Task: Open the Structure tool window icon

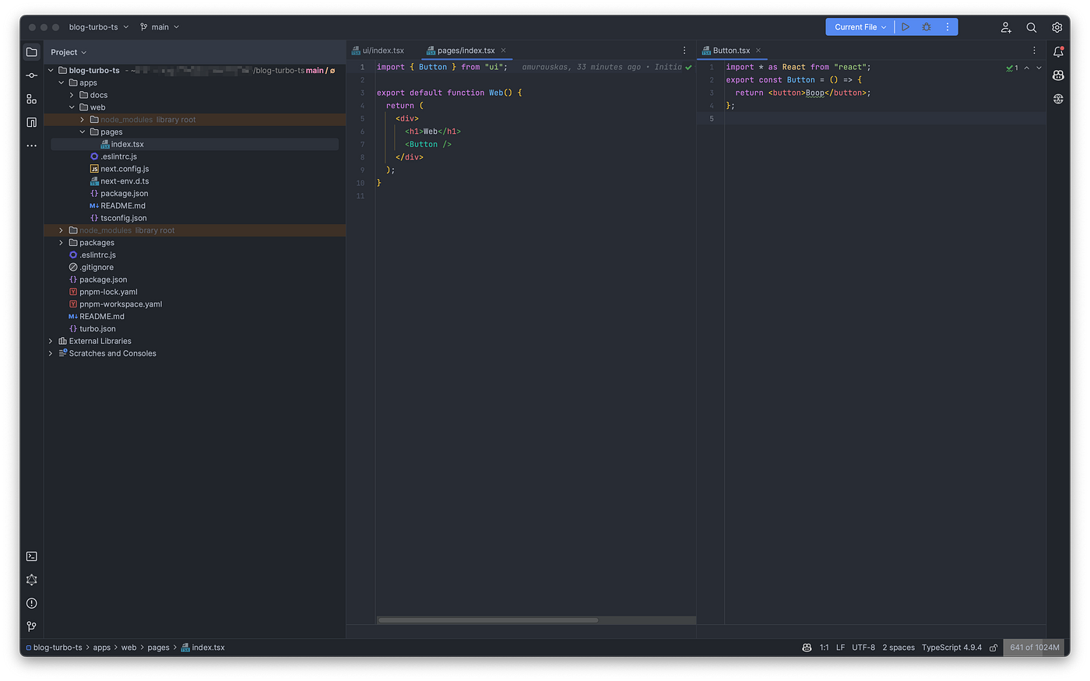Action: [31, 99]
